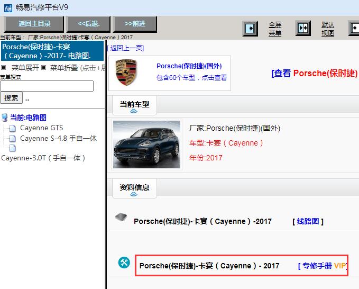Click the document icon beside Cayenne S-4.8
This screenshot has height=289, width=359.
point(13,139)
